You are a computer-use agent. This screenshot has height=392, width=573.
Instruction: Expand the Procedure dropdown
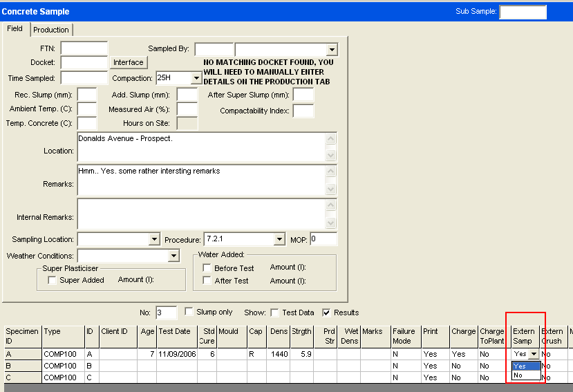(x=279, y=239)
